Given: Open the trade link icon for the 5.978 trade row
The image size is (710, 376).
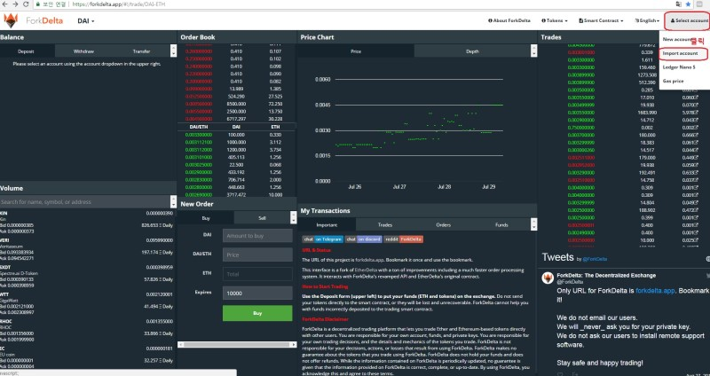Looking at the screenshot, I should [697, 113].
